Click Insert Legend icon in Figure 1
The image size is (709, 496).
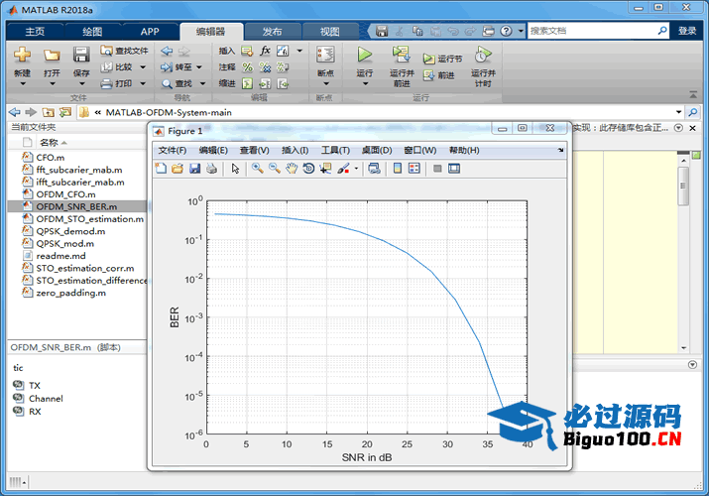pyautogui.click(x=414, y=169)
